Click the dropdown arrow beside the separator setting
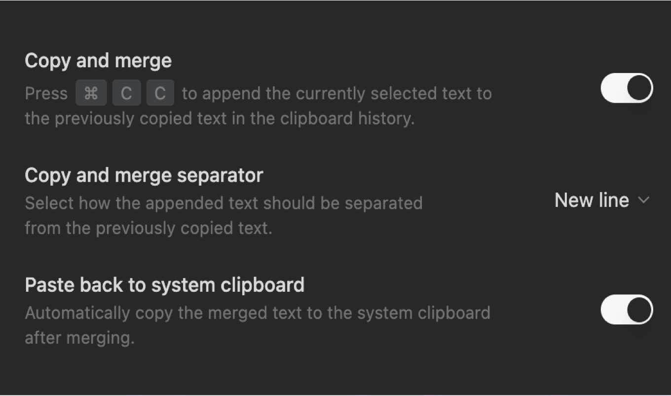This screenshot has height=396, width=671. (644, 200)
